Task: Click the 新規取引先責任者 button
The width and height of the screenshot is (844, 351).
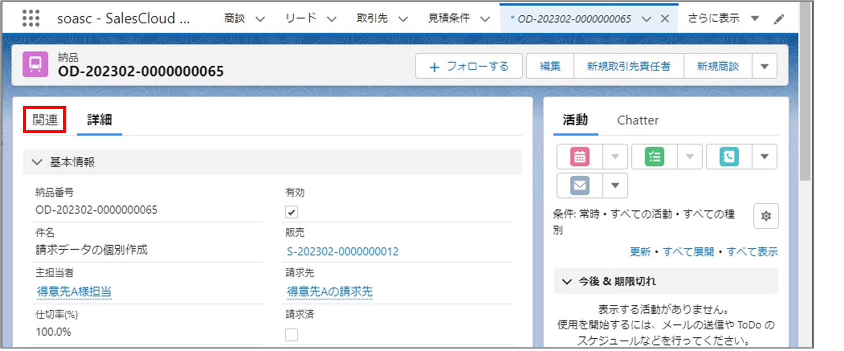Action: (x=629, y=66)
